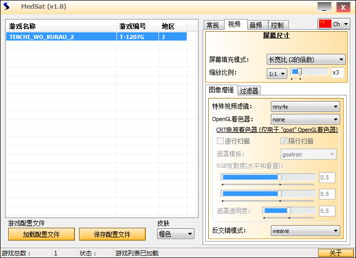Click the 保存配置文件 button
The height and width of the screenshot is (258, 356).
(112, 234)
